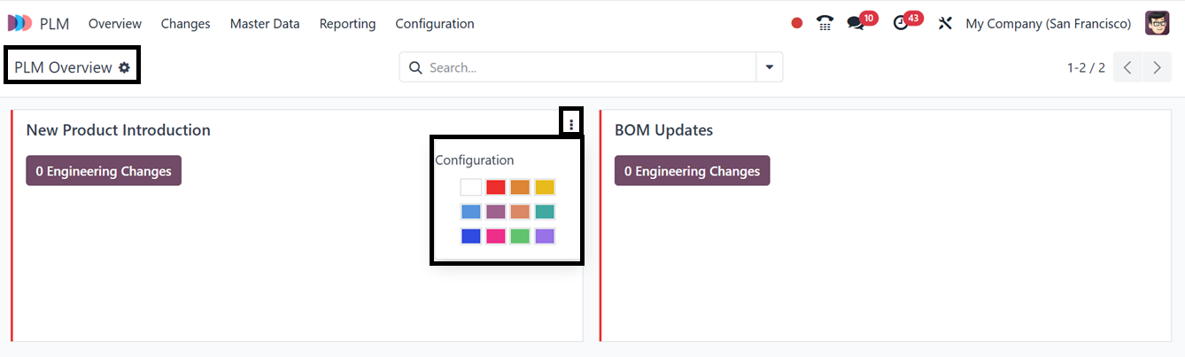1185x357 pixels.
Task: Go to the next page arrow
Action: [1157, 67]
